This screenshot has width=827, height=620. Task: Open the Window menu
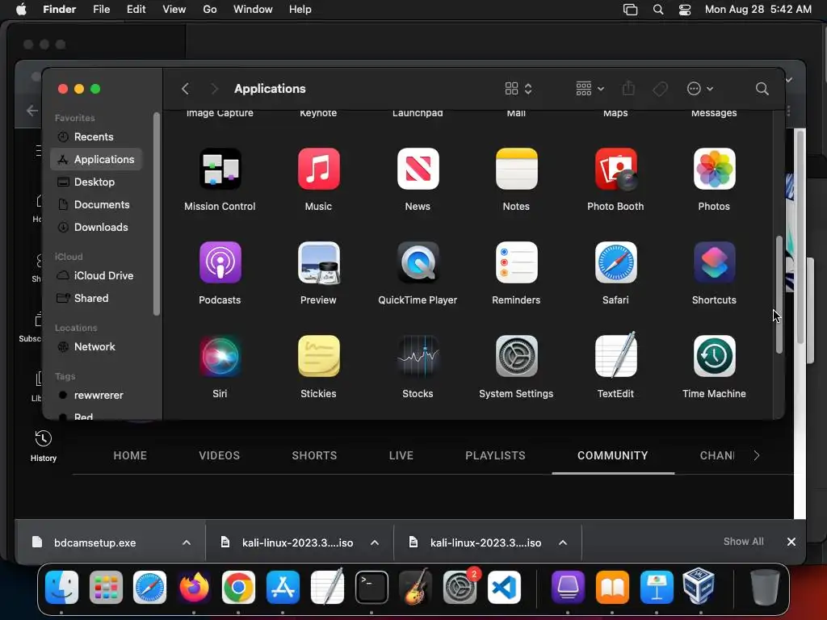(253, 10)
